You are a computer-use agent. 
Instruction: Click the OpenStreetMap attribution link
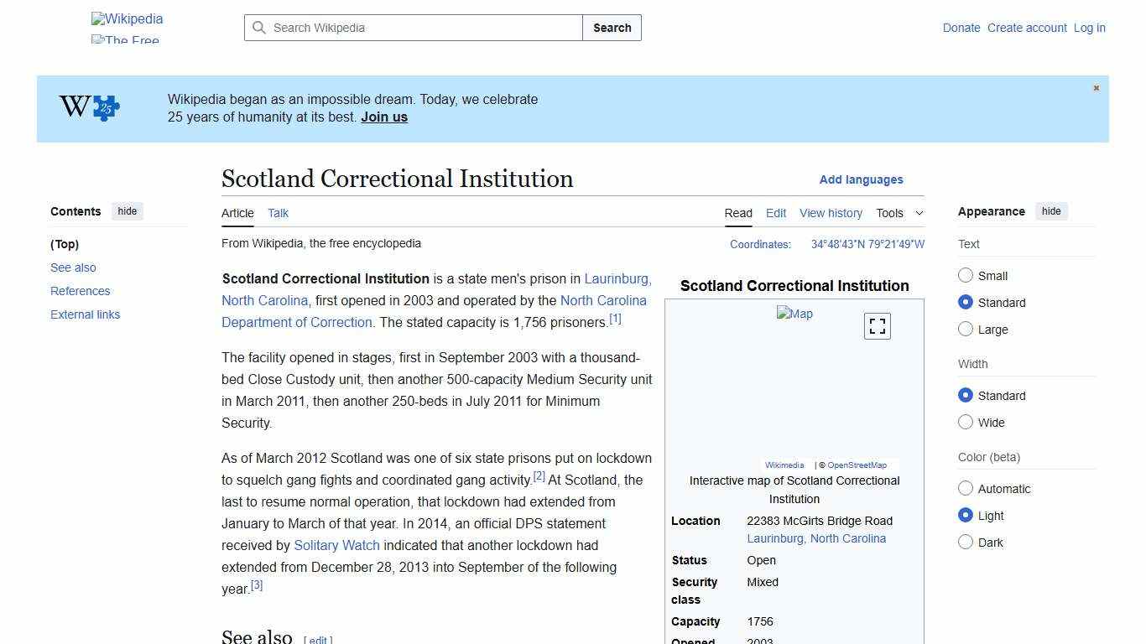(857, 465)
